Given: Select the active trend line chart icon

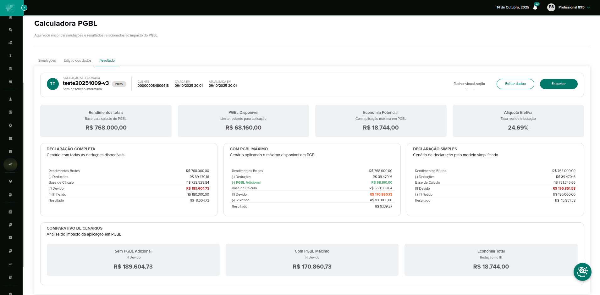Looking at the screenshot, I should coord(10,164).
